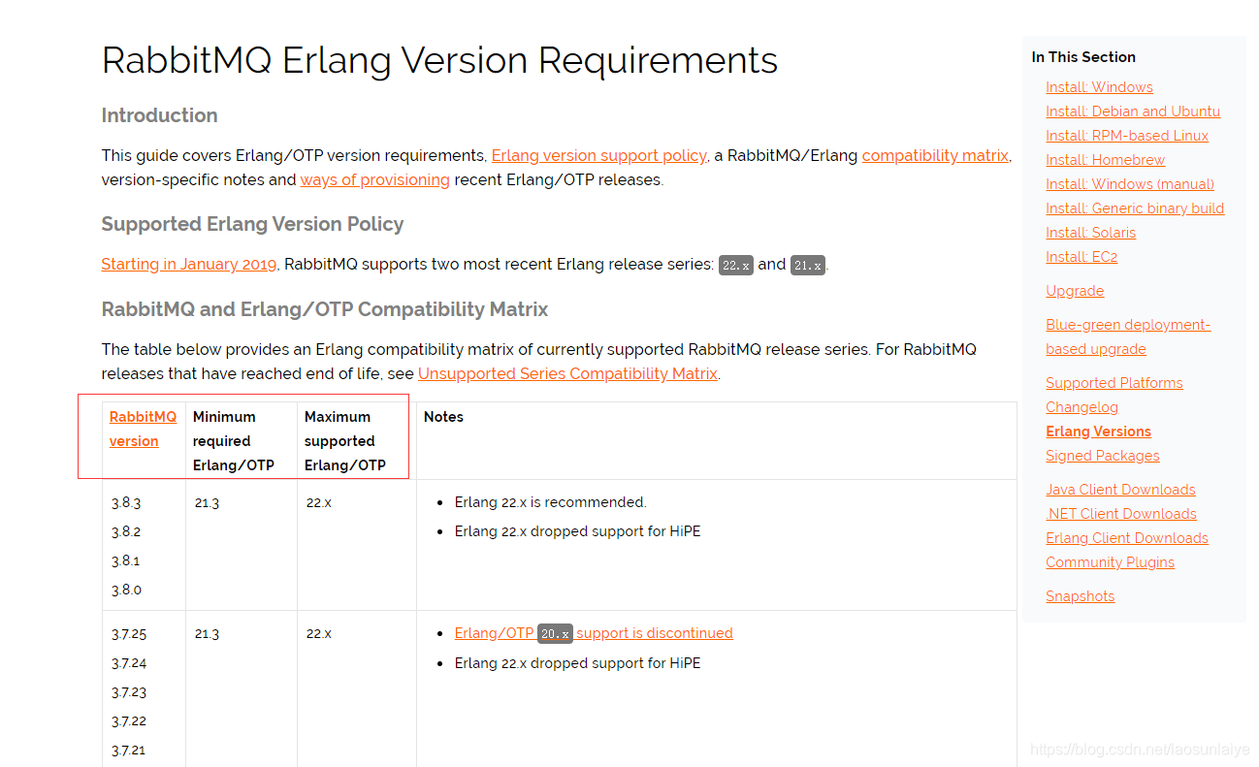Image resolution: width=1259 pixels, height=767 pixels.
Task: Go to Community Plugins
Action: [x=1110, y=562]
